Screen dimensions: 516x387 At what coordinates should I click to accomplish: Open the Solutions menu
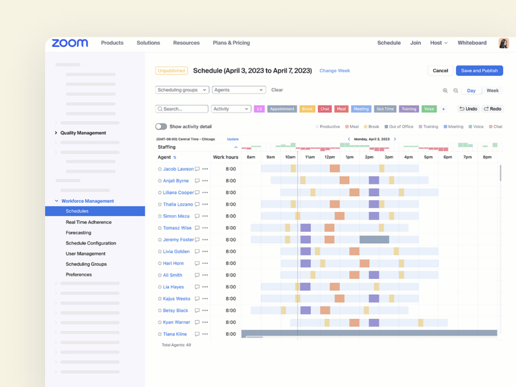(148, 43)
